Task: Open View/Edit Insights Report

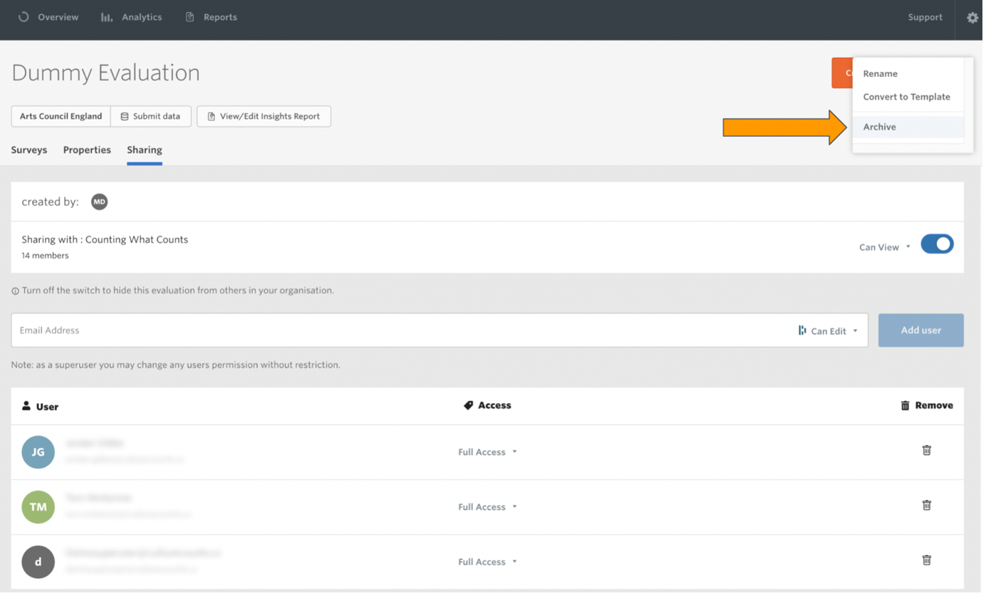Action: [265, 117]
